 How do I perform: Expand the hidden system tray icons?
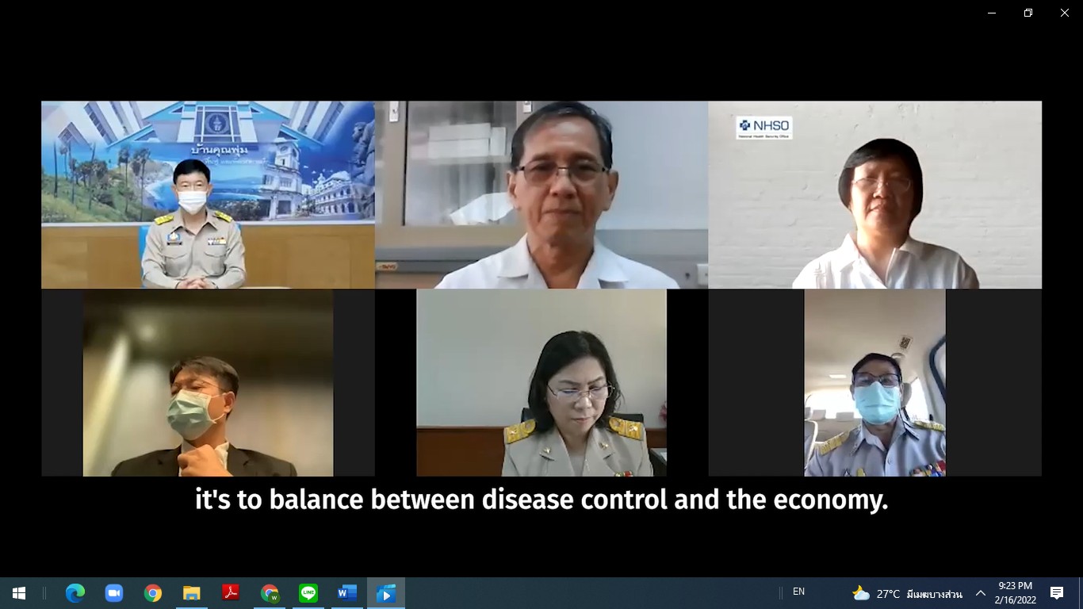point(981,593)
